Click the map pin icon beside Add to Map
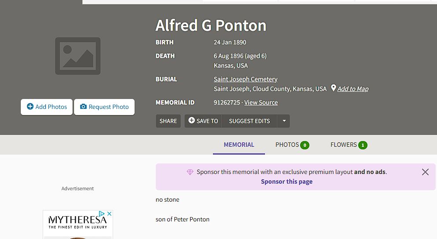The width and height of the screenshot is (437, 239). (333, 88)
